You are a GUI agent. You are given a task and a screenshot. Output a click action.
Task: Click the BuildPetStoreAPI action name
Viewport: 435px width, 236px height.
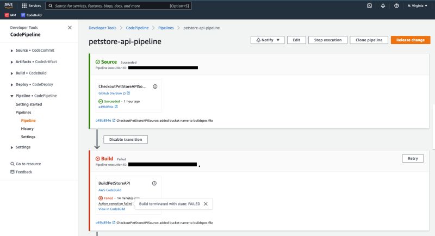pos(114,183)
